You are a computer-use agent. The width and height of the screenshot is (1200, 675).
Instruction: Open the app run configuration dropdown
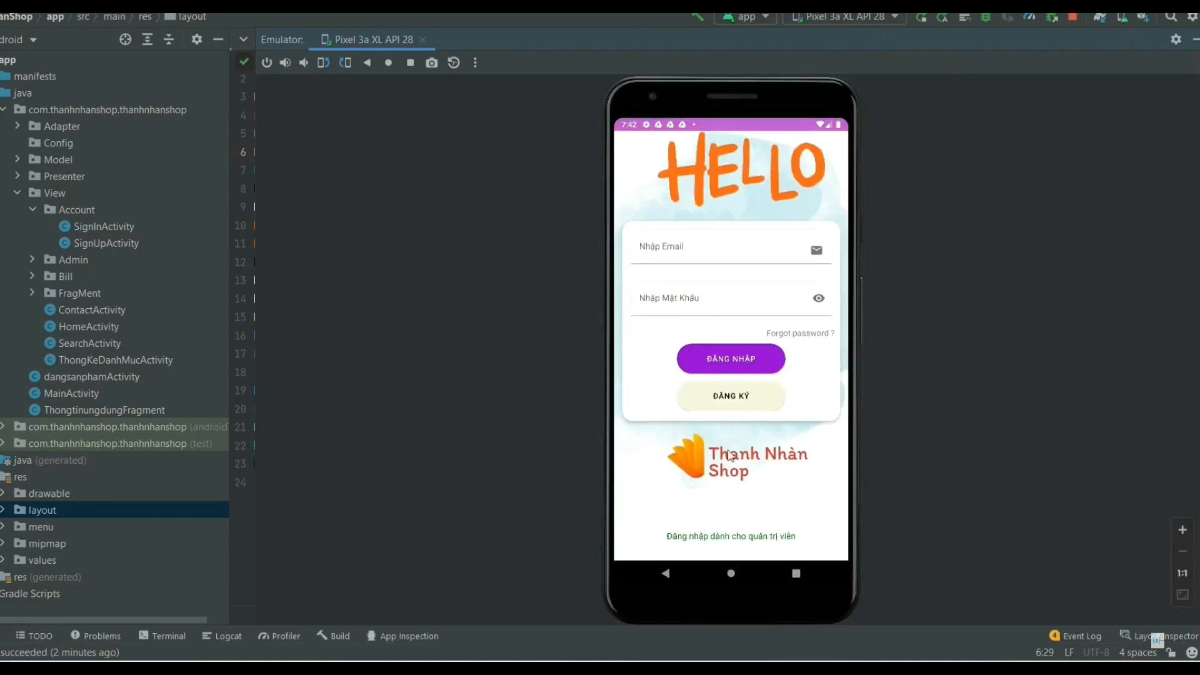pos(746,17)
